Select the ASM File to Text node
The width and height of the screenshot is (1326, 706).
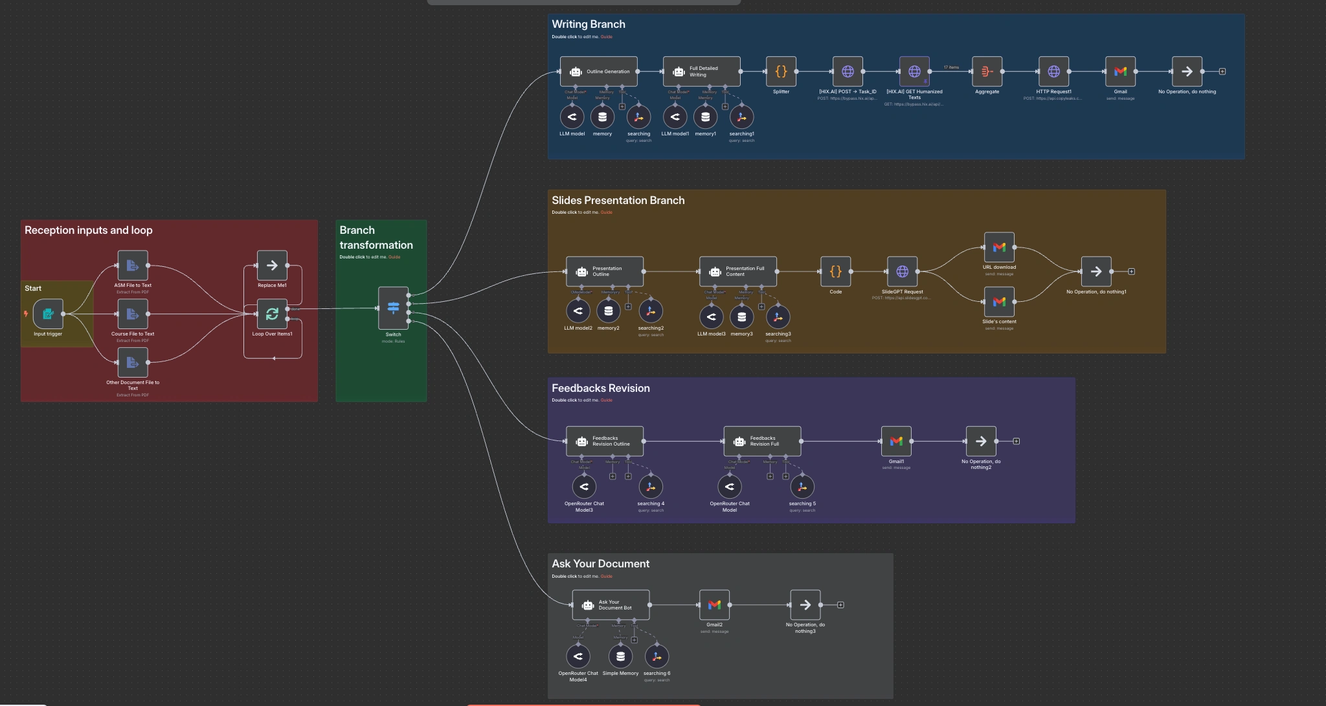point(133,266)
